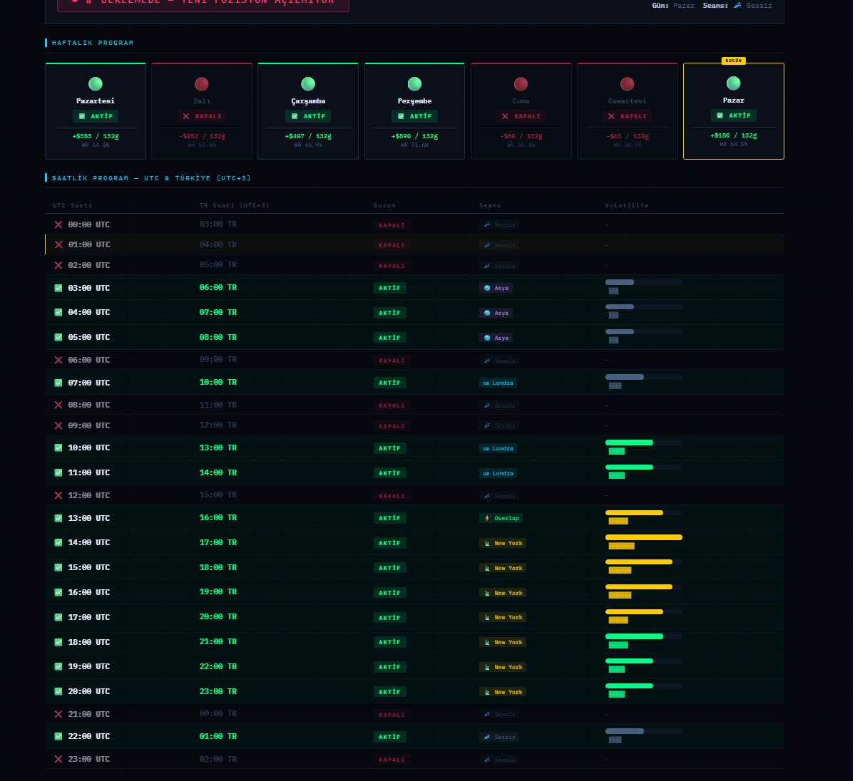Click '+$590 / 132g' on Perşembe card
Viewport: 855px width, 781px height.
(x=414, y=136)
